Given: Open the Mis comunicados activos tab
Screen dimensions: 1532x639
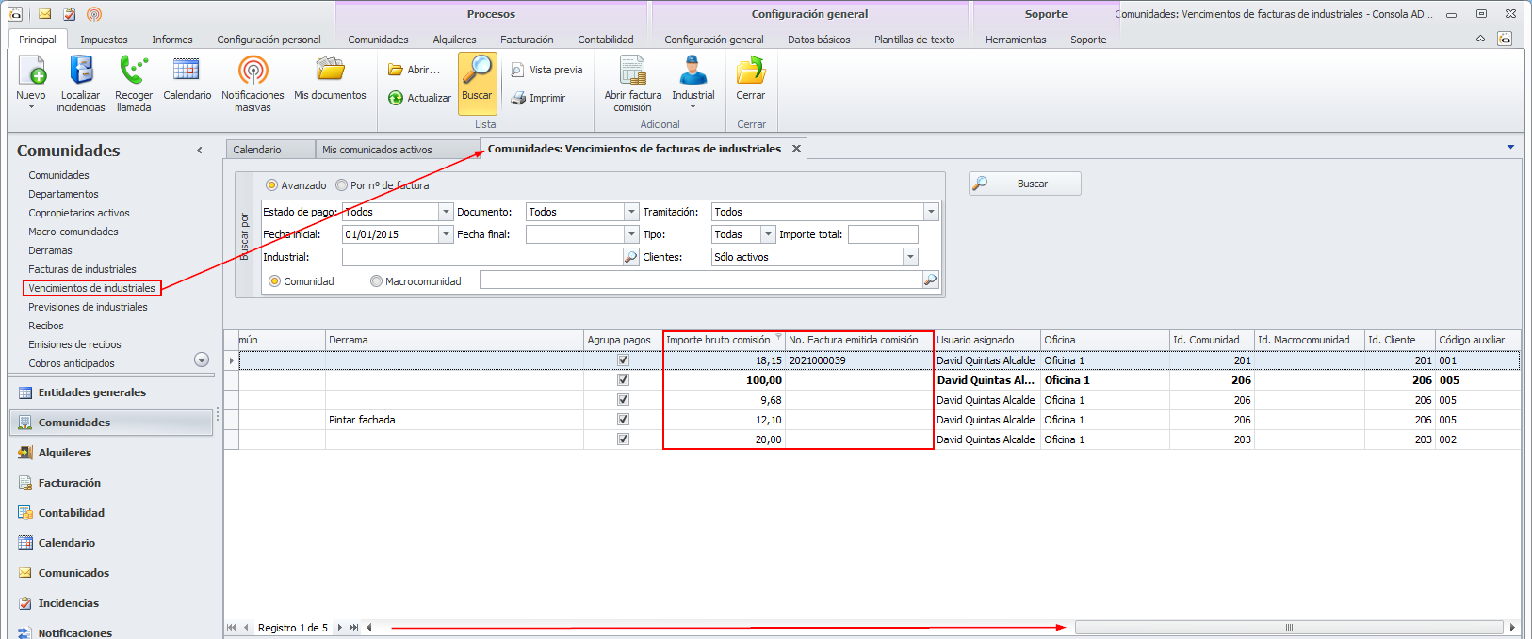Looking at the screenshot, I should click(x=377, y=150).
